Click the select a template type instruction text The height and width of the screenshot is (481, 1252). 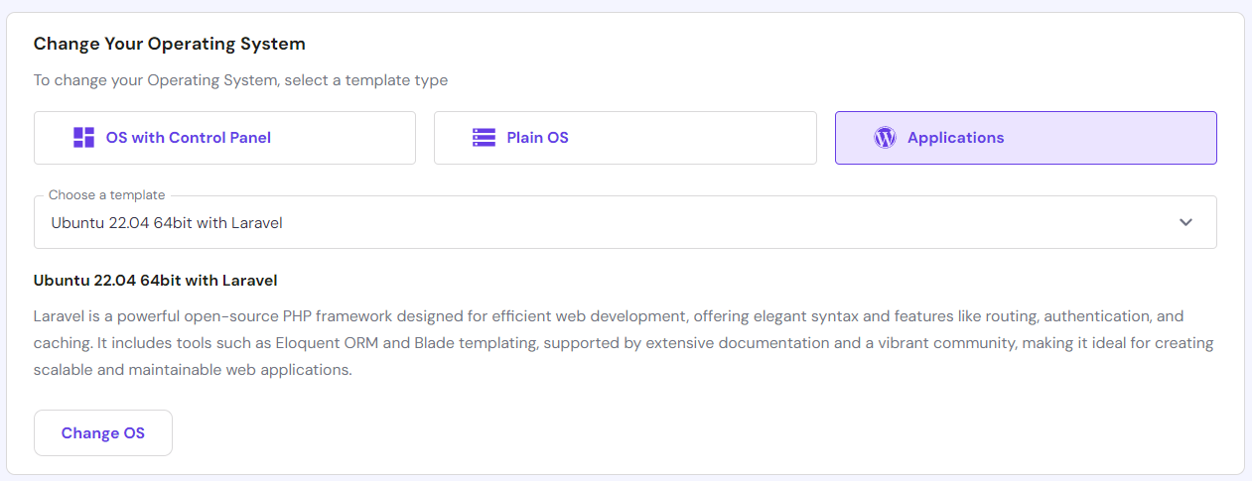(x=240, y=80)
